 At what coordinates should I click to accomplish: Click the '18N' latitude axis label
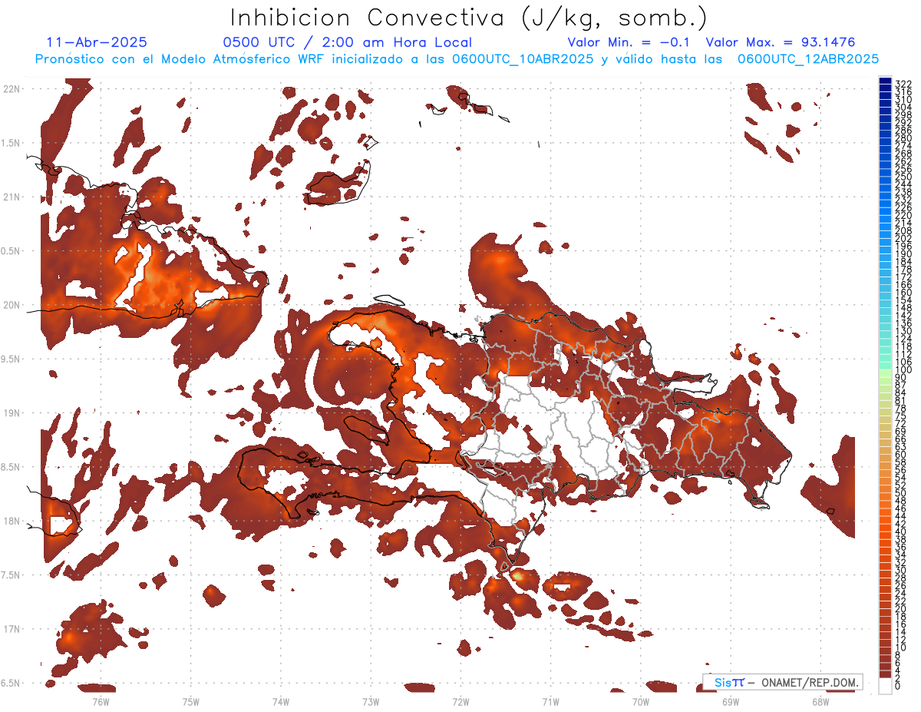click(12, 522)
